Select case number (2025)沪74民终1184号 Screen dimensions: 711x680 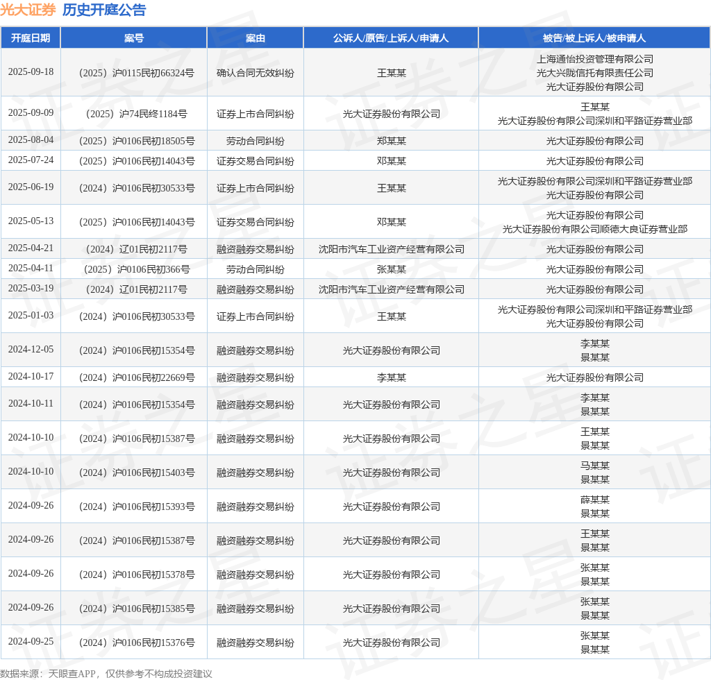point(137,114)
